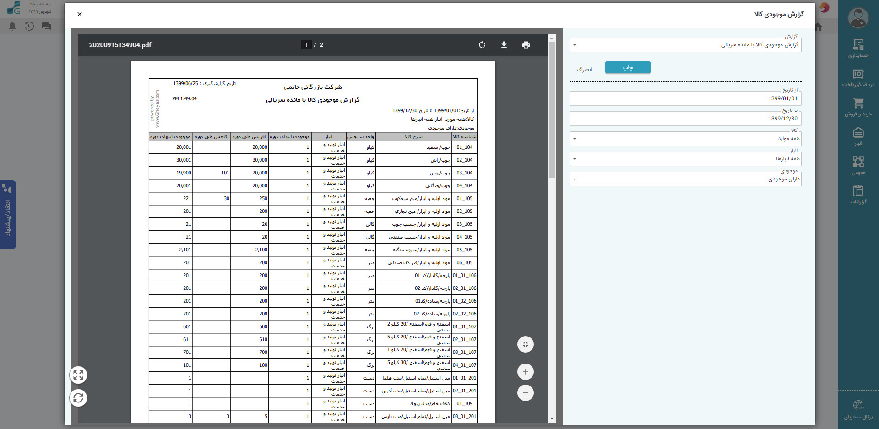The image size is (879, 429).
Task: Open the انبار warehouse dropdown
Action: (685, 159)
